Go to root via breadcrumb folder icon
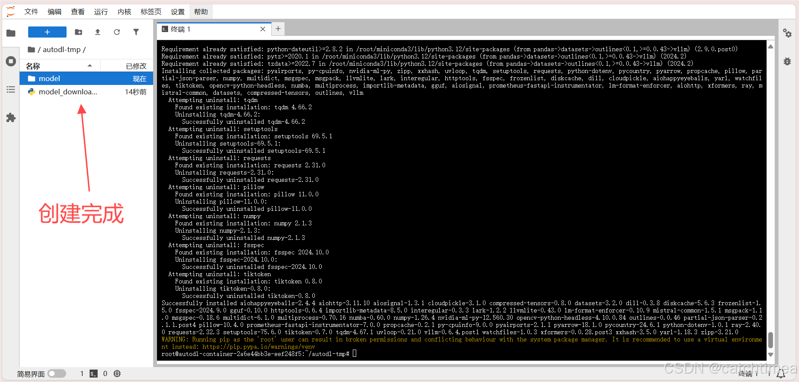 pyautogui.click(x=31, y=50)
